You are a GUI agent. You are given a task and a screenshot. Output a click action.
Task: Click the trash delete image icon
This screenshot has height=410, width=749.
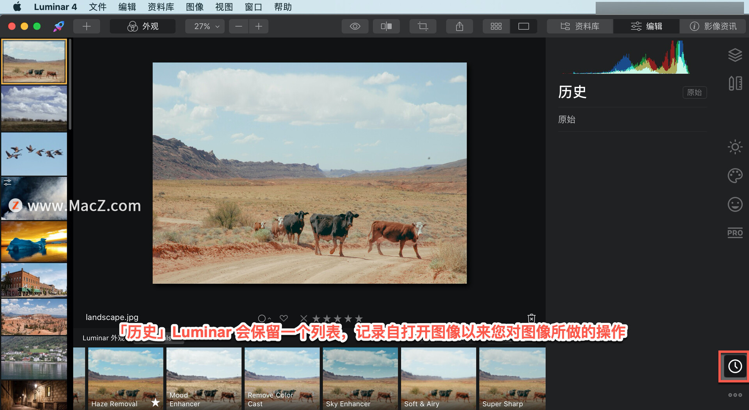point(531,318)
